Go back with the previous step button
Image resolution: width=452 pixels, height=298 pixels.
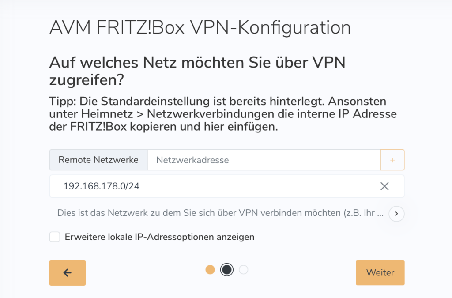point(67,272)
